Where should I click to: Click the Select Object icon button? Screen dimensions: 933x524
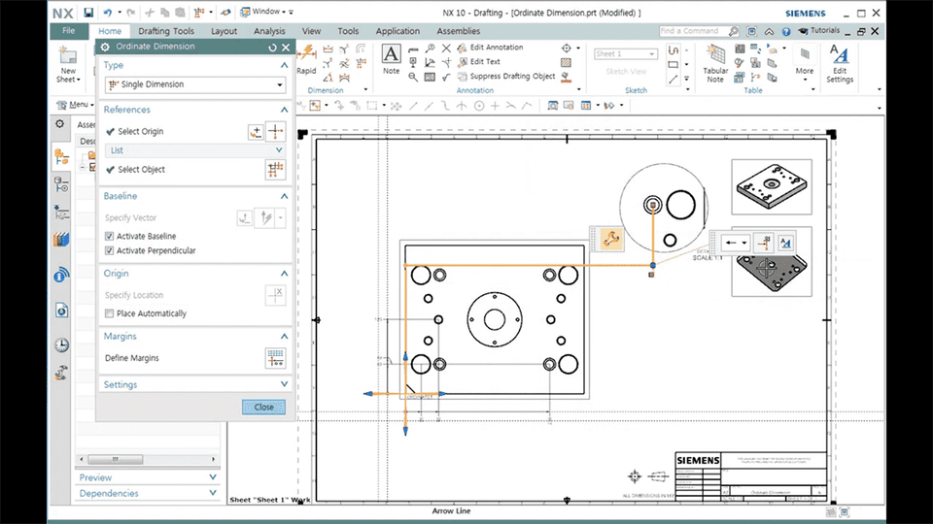tap(275, 170)
